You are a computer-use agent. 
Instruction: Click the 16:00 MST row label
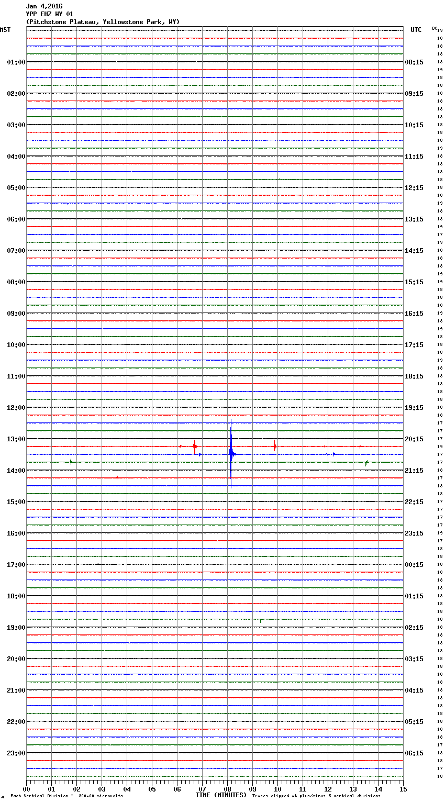(16, 533)
